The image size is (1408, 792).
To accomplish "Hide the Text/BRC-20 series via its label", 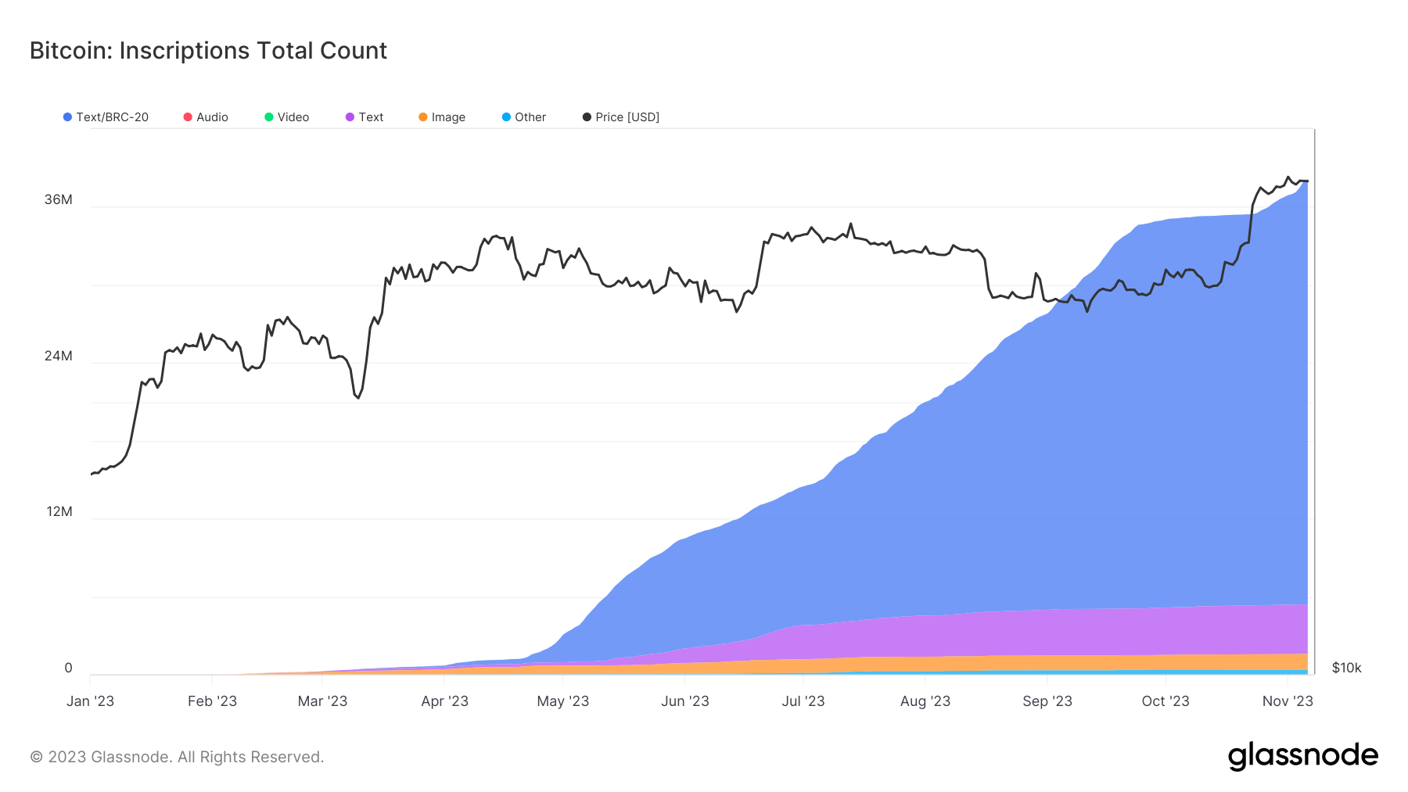I will 112,117.
